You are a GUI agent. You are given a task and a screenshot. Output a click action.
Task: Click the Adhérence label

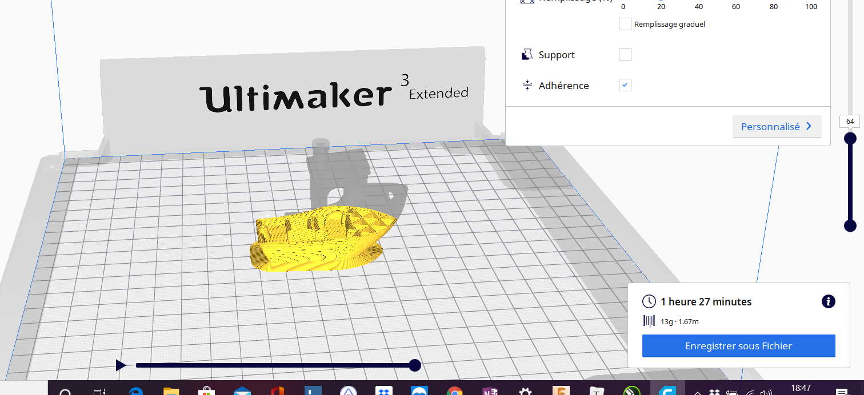tap(563, 86)
